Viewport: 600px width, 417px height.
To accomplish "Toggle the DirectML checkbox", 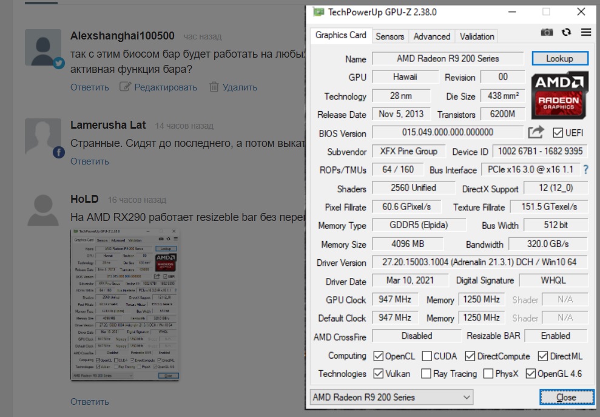I will coord(542,356).
